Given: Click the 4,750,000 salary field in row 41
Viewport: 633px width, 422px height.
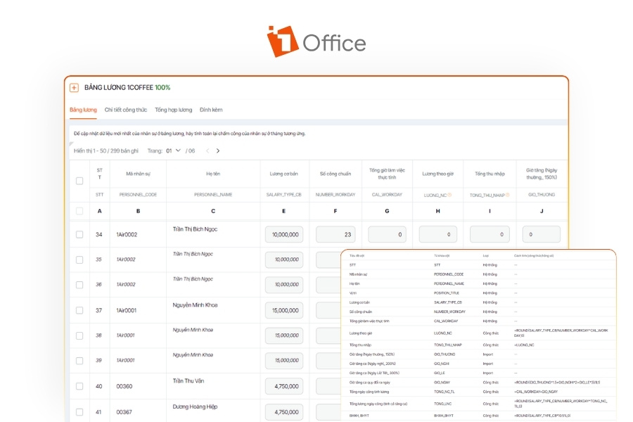Looking at the screenshot, I should click(284, 412).
